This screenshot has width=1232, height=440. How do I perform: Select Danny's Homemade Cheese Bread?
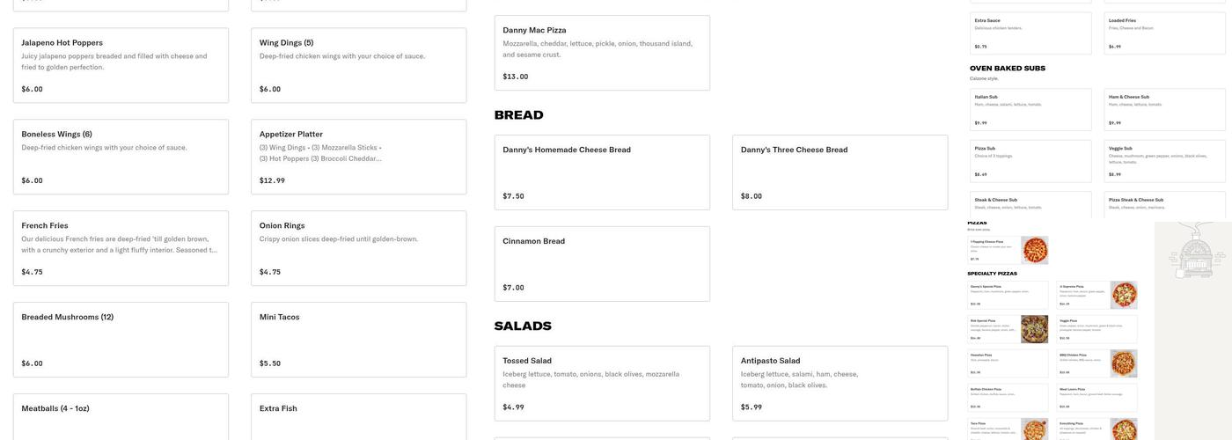coord(602,172)
